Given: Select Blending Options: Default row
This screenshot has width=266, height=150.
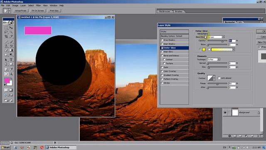Looking at the screenshot, I should [174, 36].
